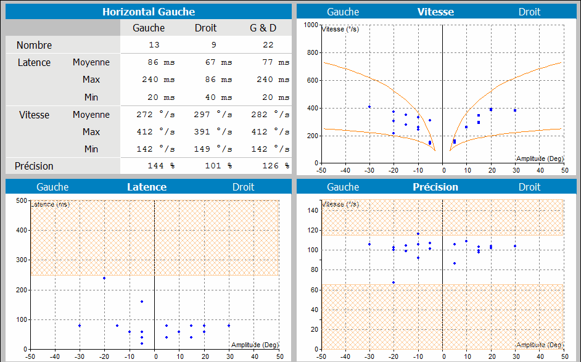Click the Droit column header in the table
The image size is (581, 362).
click(x=205, y=28)
